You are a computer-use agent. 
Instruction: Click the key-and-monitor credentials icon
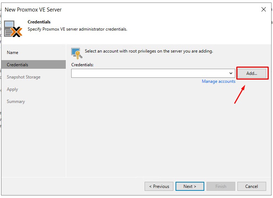(76, 53)
